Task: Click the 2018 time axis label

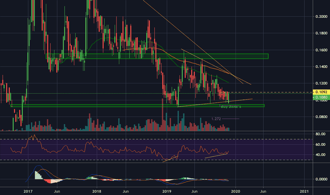Action: click(97, 191)
